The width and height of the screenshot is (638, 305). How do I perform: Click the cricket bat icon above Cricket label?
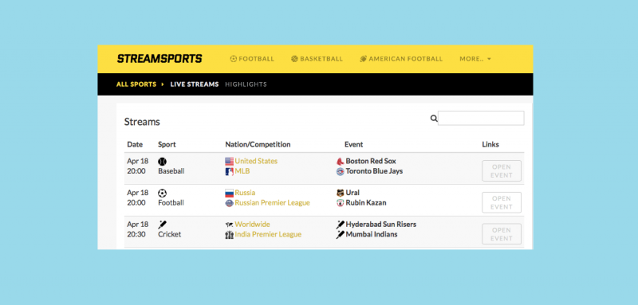point(163,225)
